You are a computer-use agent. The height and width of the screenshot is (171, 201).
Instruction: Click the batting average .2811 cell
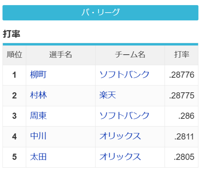tap(182, 137)
